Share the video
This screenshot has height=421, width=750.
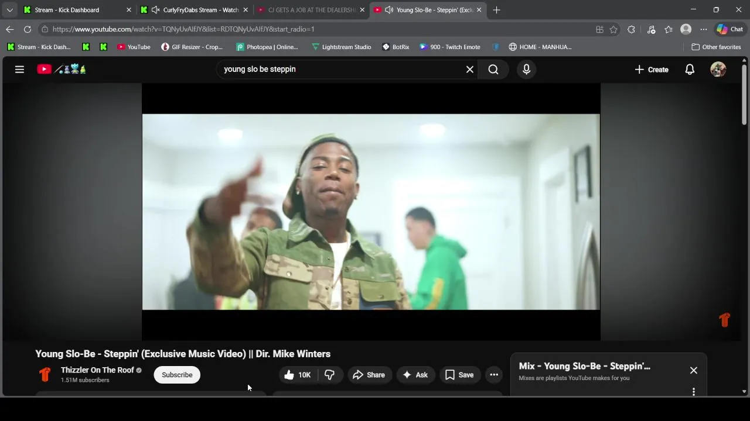coord(369,375)
